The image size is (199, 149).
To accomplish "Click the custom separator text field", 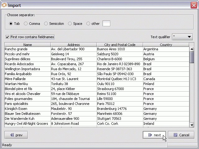I will pos(106,24).
